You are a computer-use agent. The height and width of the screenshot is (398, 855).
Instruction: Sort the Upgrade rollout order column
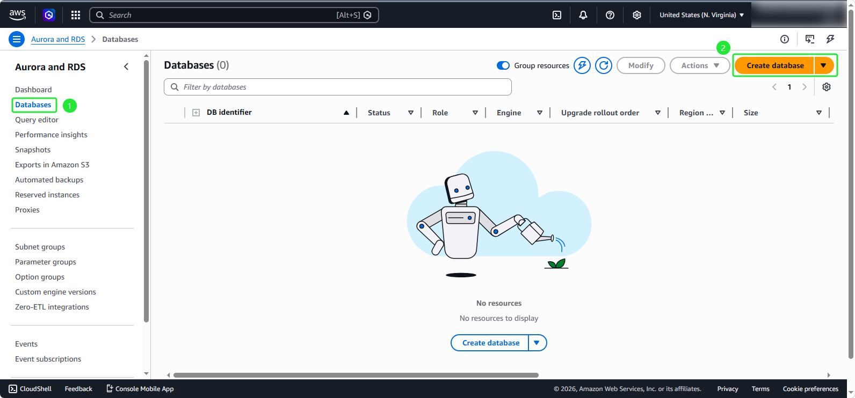[x=658, y=113]
